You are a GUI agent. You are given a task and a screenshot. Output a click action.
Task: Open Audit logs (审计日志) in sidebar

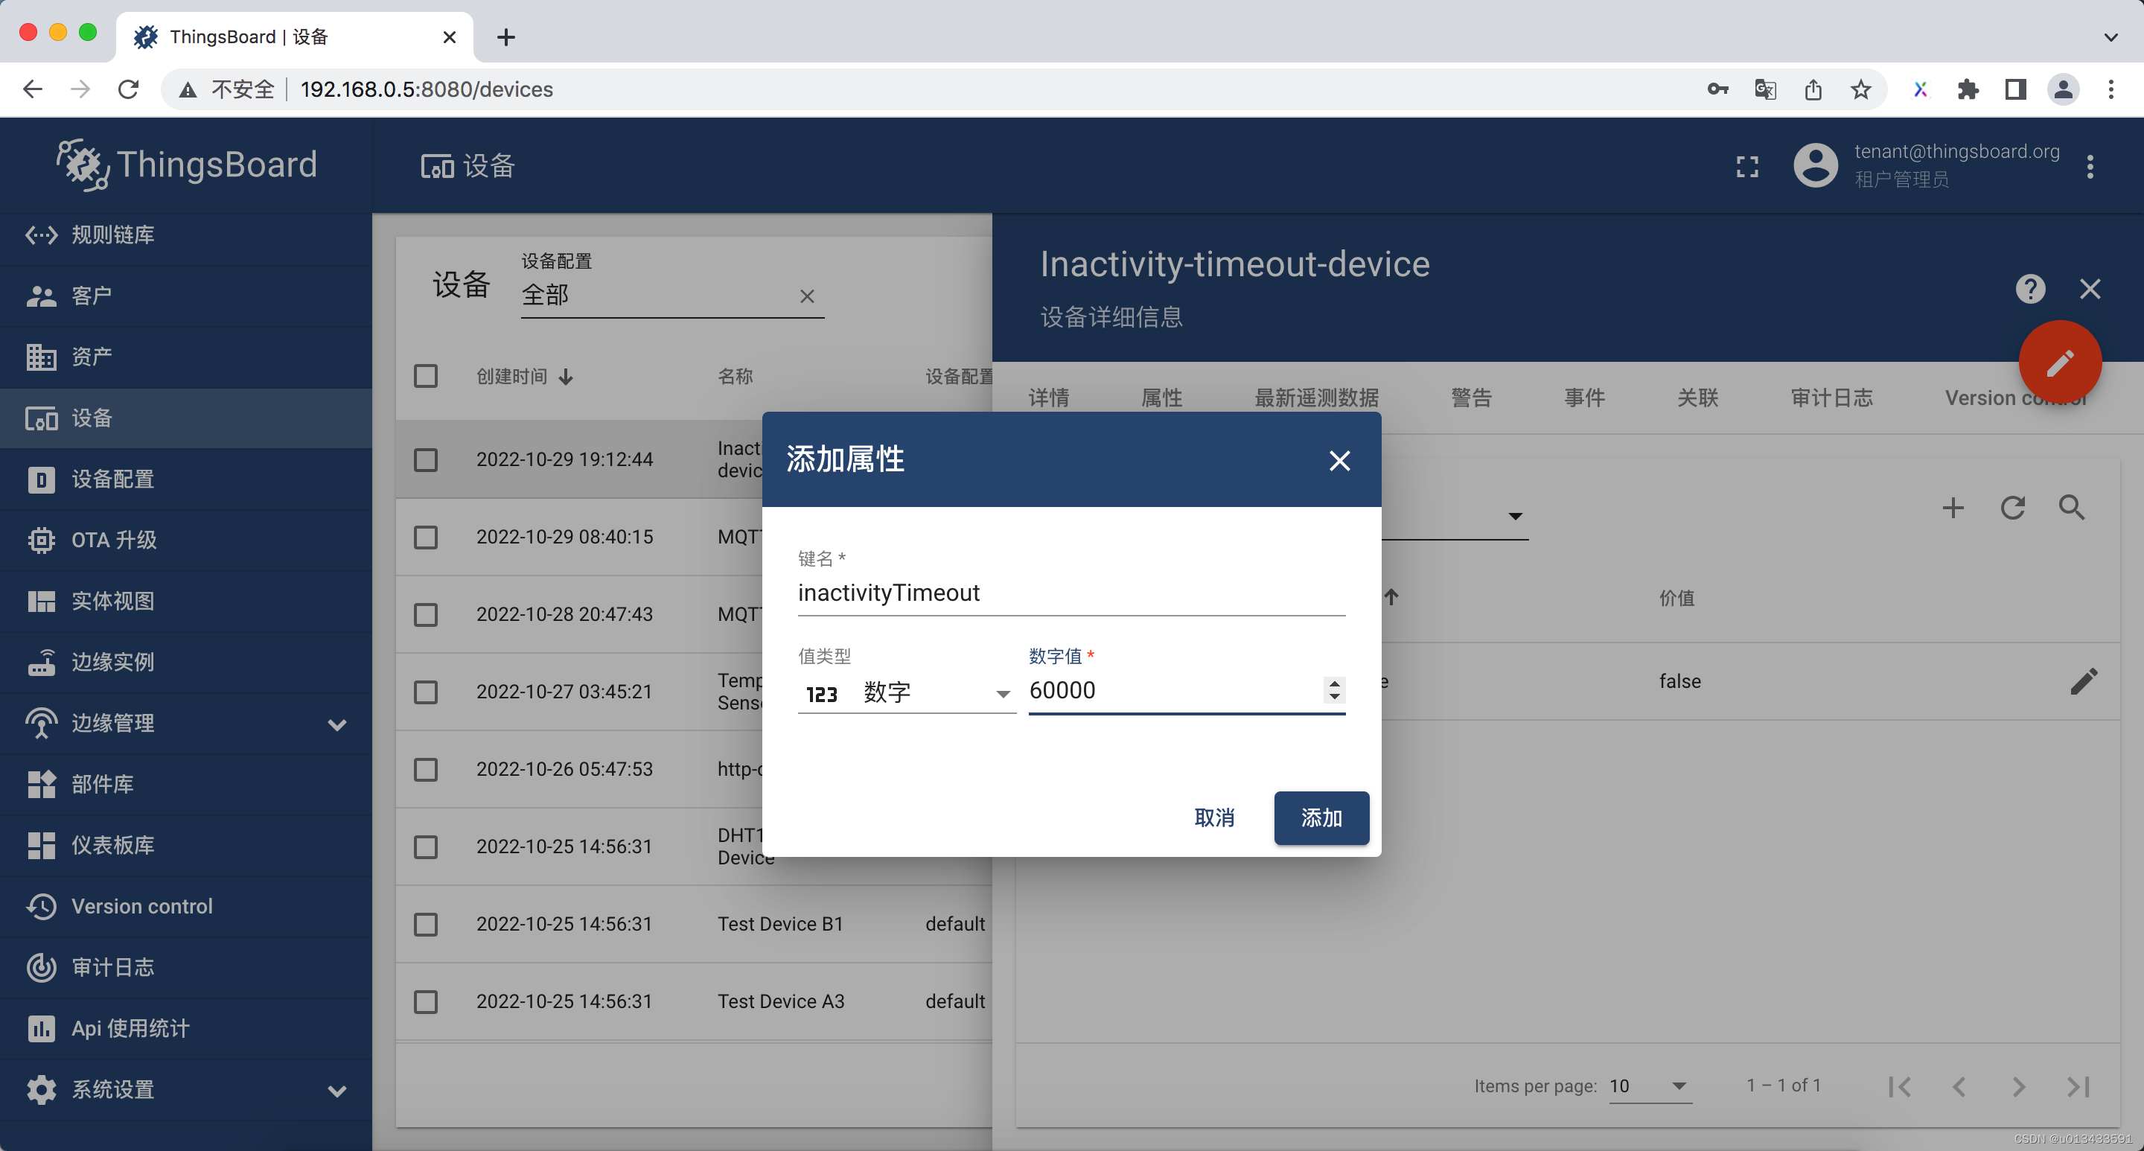pyautogui.click(x=185, y=967)
